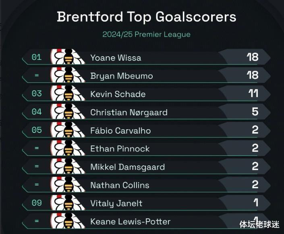Image resolution: width=284 pixels, height=234 pixels.
Task: Select the Kevin Schade name text
Action: [x=118, y=94]
